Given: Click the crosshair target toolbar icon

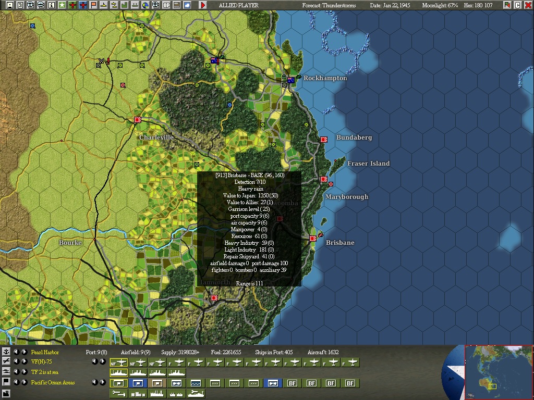Looking at the screenshot, I should pyautogui.click(x=155, y=5).
